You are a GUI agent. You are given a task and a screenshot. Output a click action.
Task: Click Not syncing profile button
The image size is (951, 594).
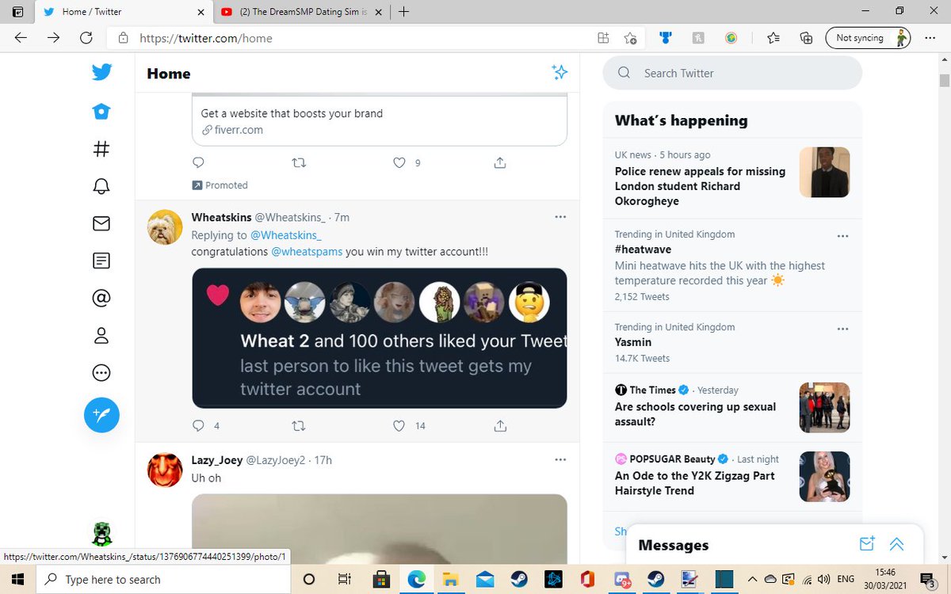click(869, 37)
